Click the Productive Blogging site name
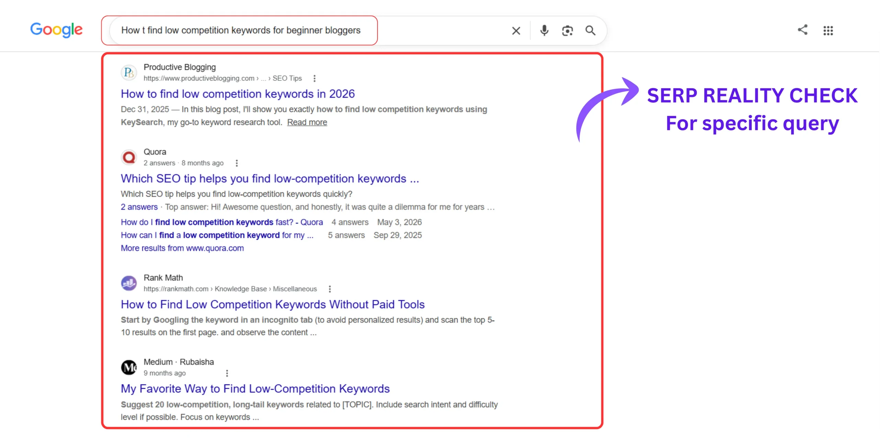This screenshot has width=880, height=440. (x=179, y=67)
